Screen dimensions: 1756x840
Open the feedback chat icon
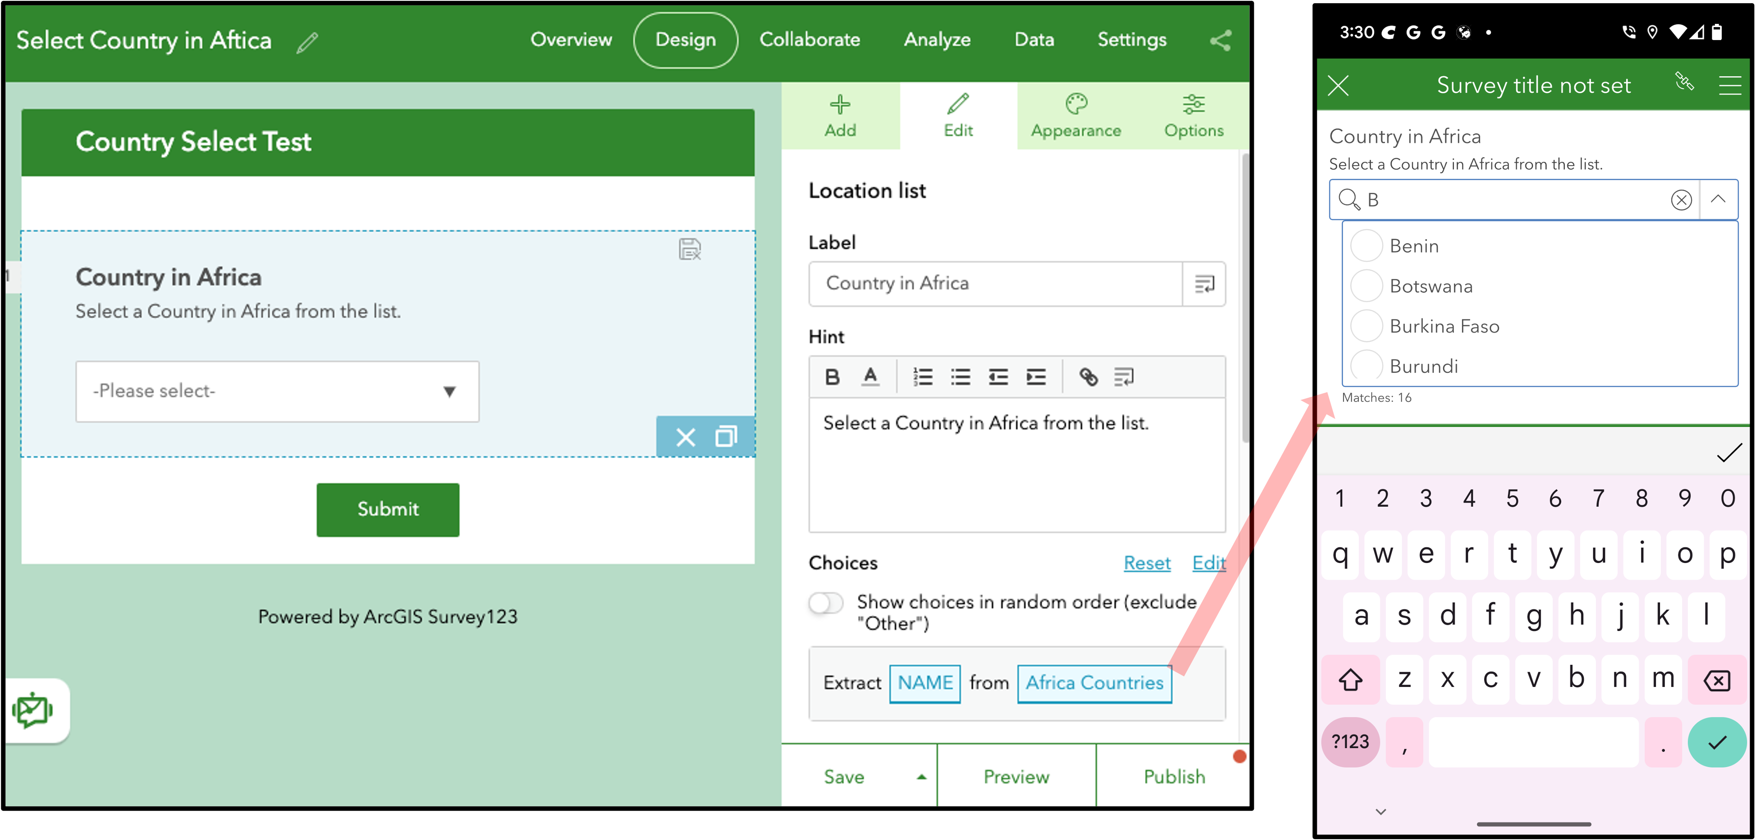click(33, 711)
